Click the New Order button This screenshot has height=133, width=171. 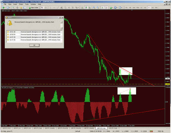click(x=33, y=8)
